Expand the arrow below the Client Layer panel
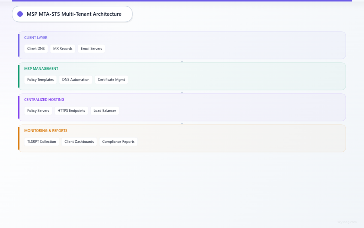The height and width of the screenshot is (228, 364). tap(182, 61)
